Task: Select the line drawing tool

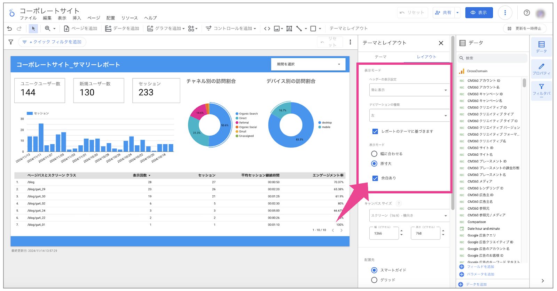Action: [x=299, y=29]
